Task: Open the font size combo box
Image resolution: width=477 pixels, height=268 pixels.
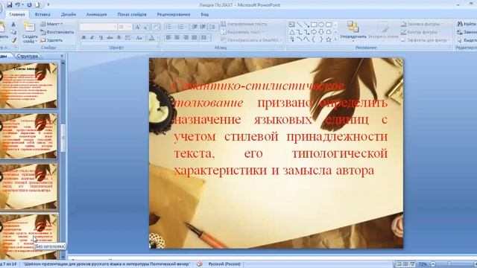Action: (x=124, y=27)
